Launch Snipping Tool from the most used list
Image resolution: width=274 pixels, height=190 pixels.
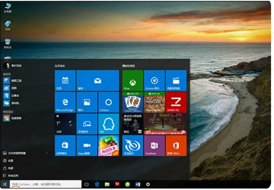tap(12, 80)
